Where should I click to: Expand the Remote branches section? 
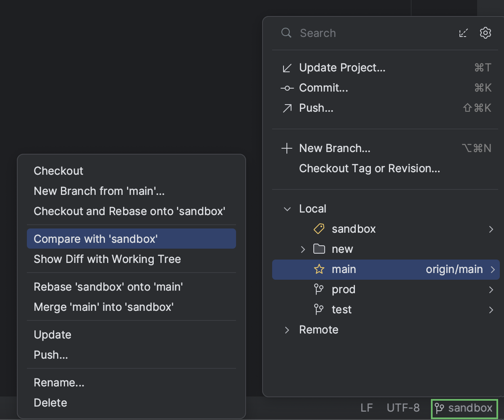tap(287, 330)
